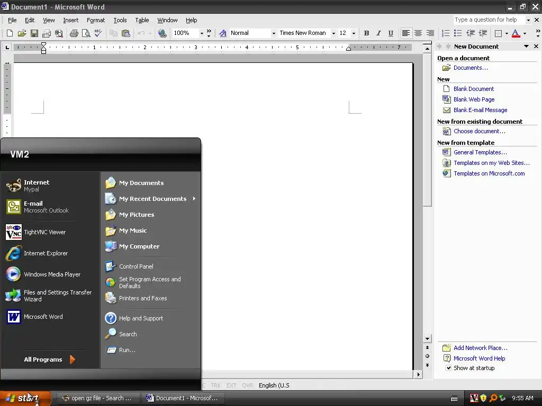Toggle TRK track changes in status bar
Screen dimensions: 542x406
tap(216, 385)
